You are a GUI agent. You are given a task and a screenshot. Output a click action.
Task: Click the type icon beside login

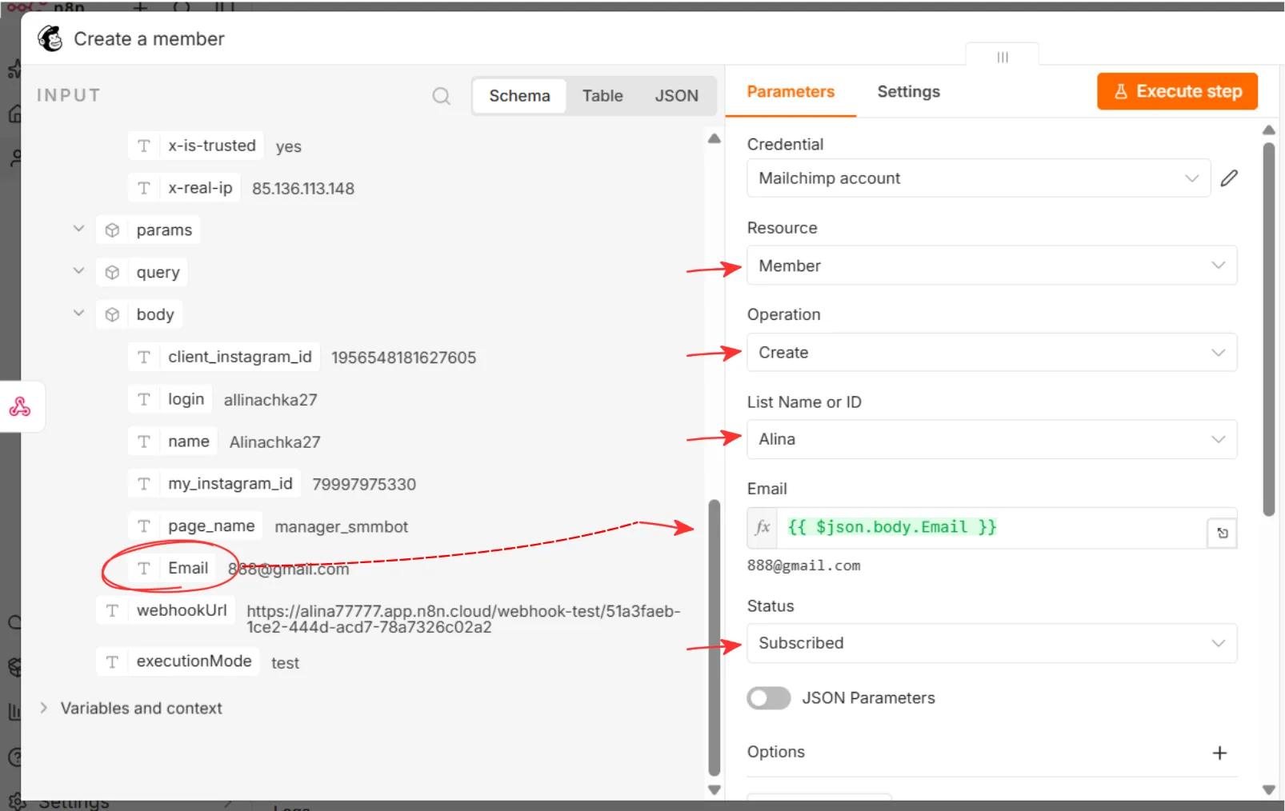tap(144, 399)
